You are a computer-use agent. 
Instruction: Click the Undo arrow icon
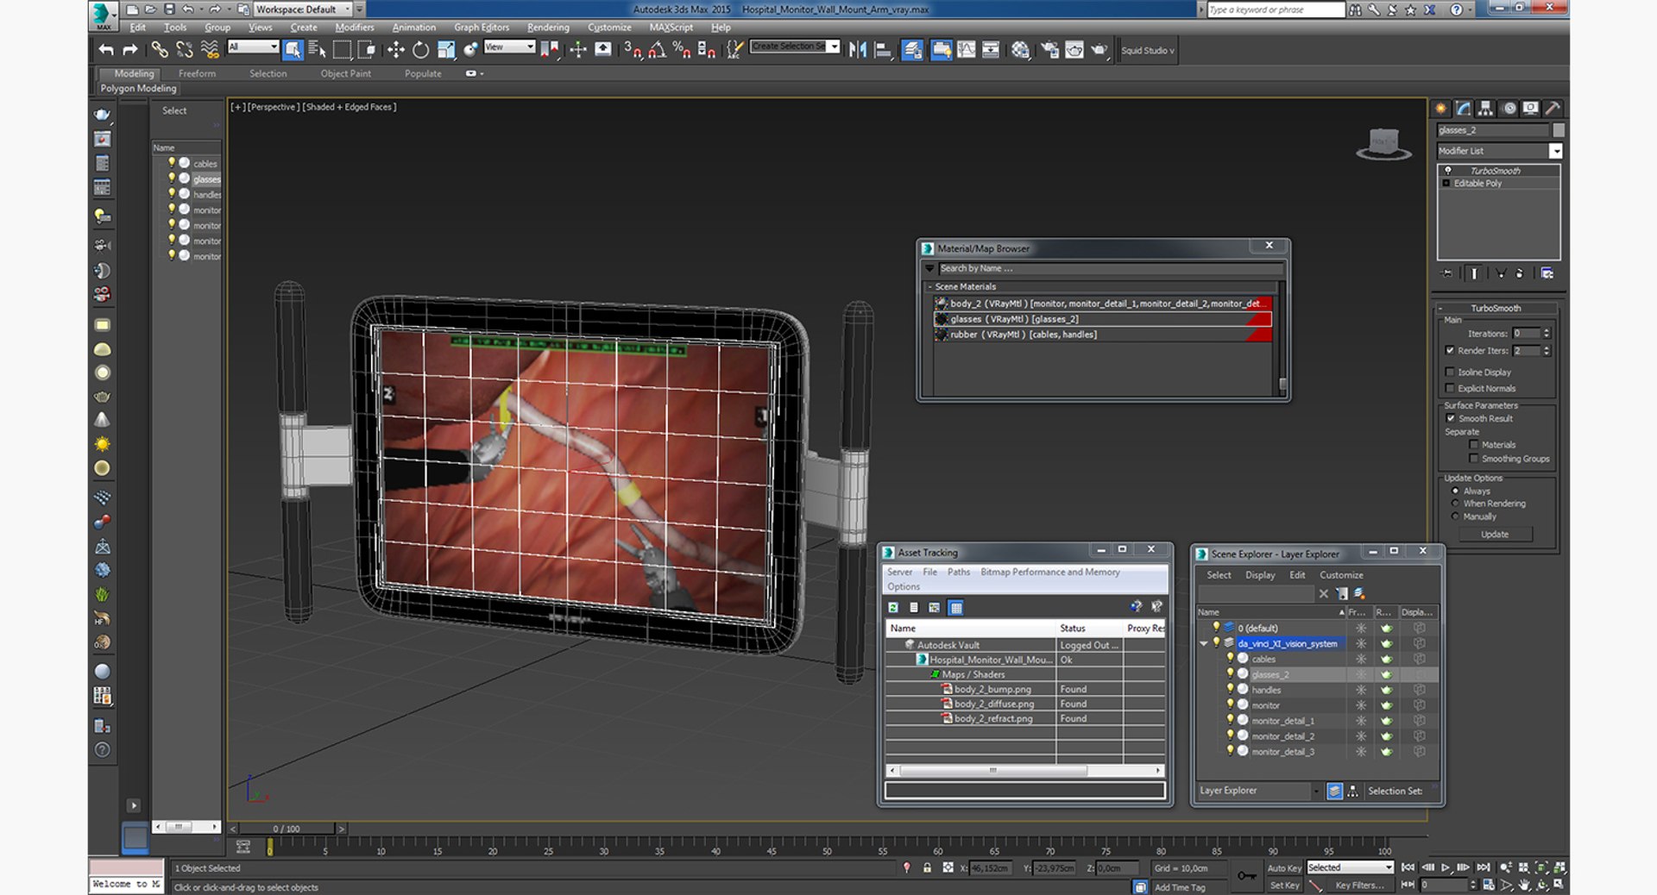(x=106, y=50)
